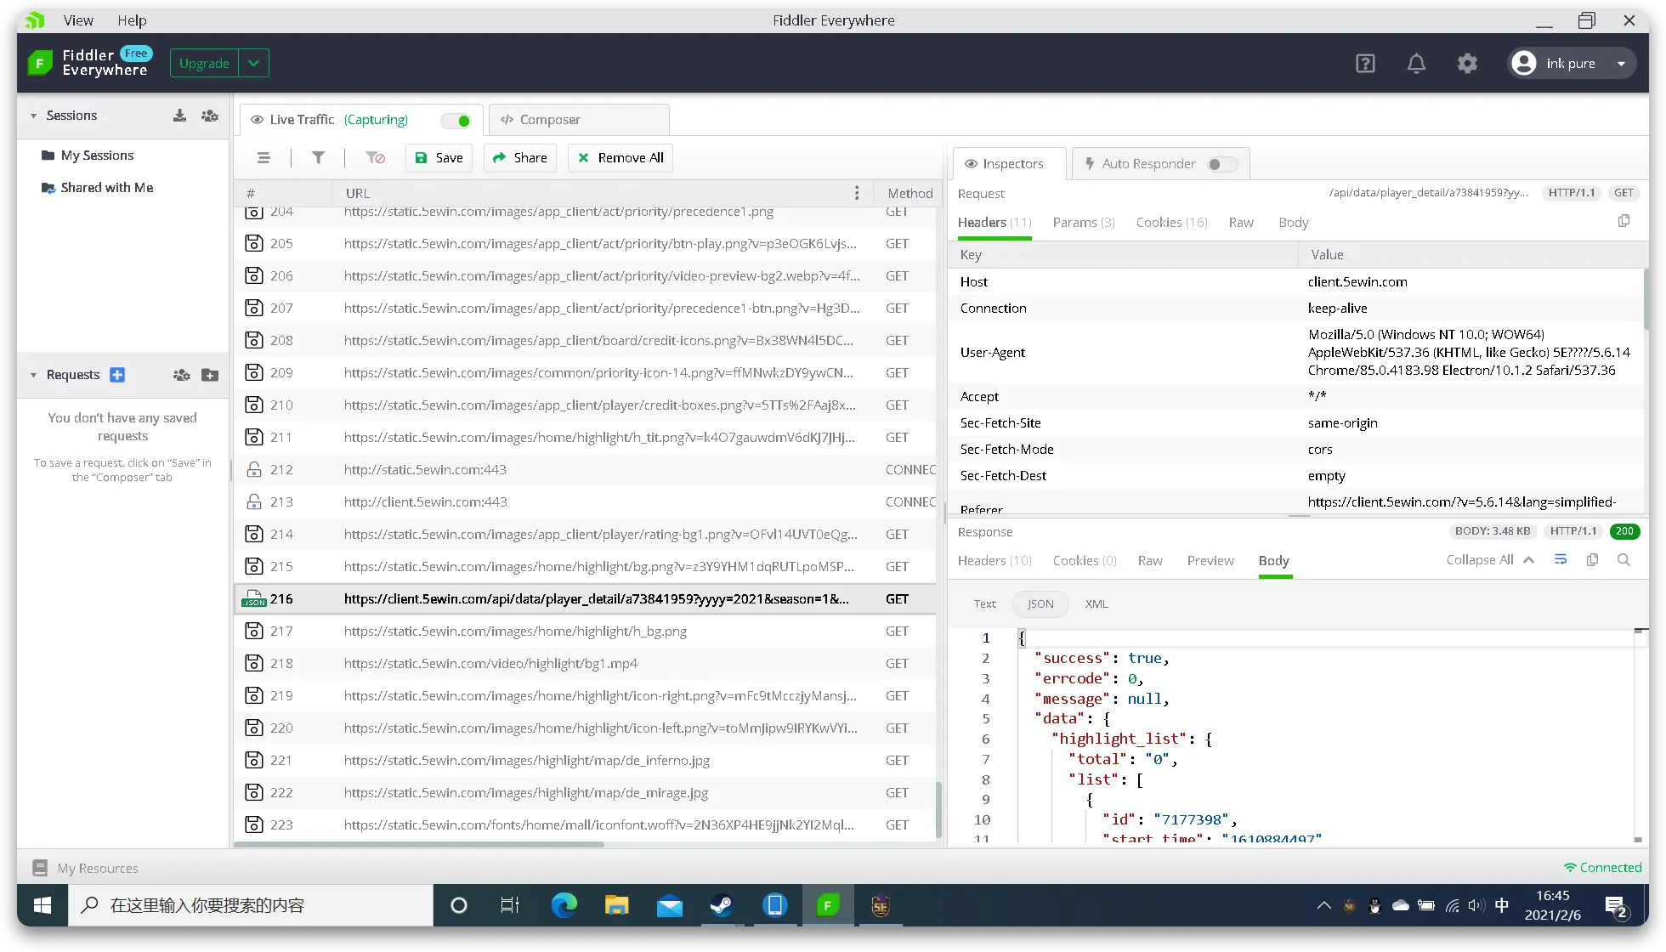Show hidden system tray icons
The image size is (1666, 952).
click(1323, 906)
